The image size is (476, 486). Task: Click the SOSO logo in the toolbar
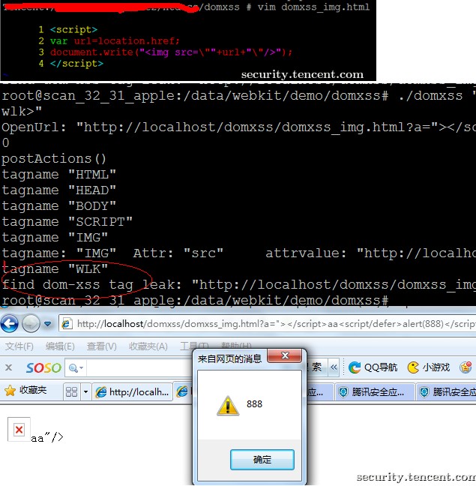pyautogui.click(x=43, y=367)
